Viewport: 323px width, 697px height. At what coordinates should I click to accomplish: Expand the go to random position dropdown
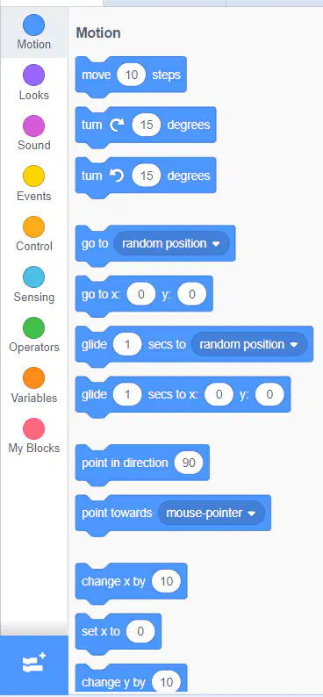[171, 243]
